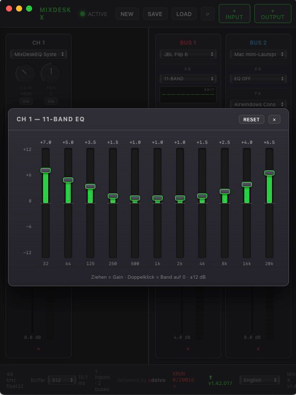The height and width of the screenshot is (395, 296).
Task: Open CH 1 input device dropdown
Action: pyautogui.click(x=39, y=54)
